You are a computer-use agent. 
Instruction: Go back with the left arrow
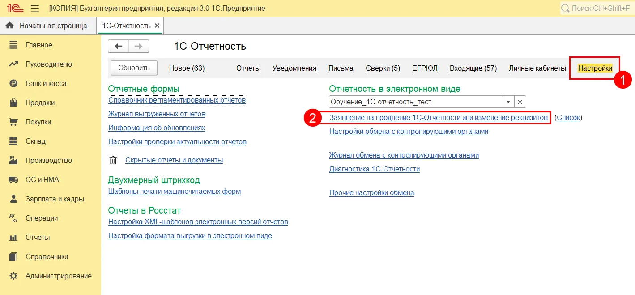point(119,46)
